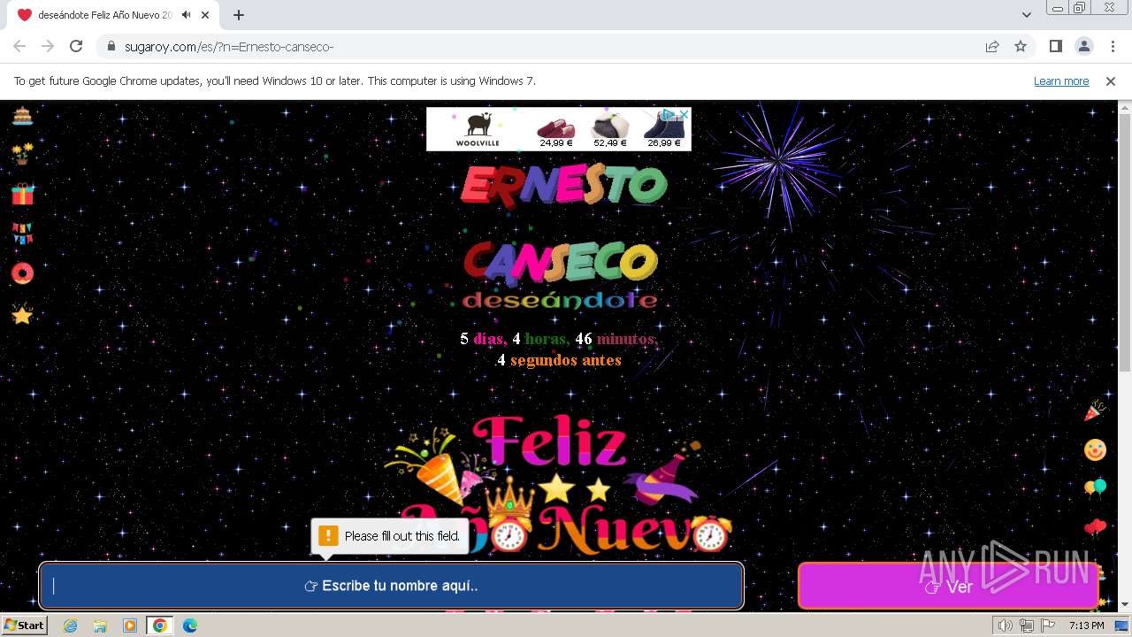Viewport: 1132px width, 637px height.
Task: Click in the Escribe tu nombre aquí field
Action: 391,586
